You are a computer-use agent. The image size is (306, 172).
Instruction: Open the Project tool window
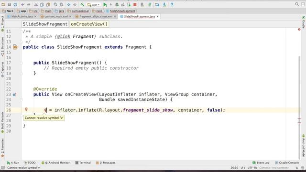(2, 23)
